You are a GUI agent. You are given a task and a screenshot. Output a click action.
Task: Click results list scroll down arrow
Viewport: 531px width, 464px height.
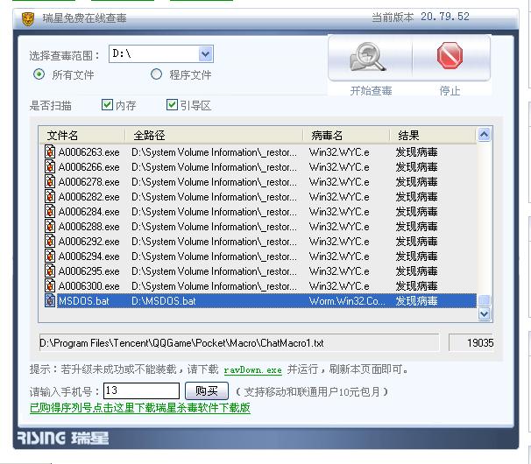(484, 313)
